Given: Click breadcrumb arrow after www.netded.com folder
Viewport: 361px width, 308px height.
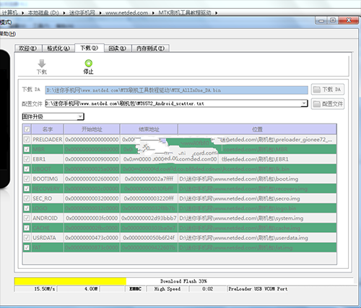Looking at the screenshot, I should click(153, 13).
